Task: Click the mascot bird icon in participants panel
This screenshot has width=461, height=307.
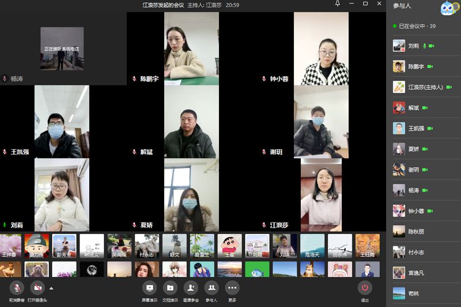Action: point(447,8)
